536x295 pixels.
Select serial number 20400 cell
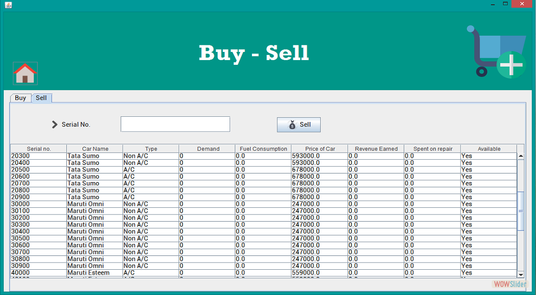[x=39, y=163]
